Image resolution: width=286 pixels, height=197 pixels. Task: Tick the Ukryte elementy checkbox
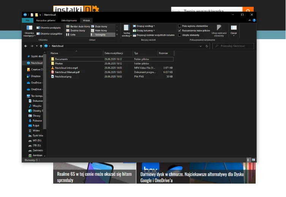pos(180,35)
